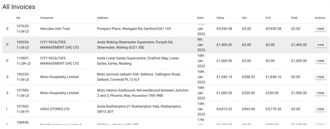The image size is (330, 129).
Task: Open the Asda Lower Earley invoice with VIEW
Action: coord(320,61)
